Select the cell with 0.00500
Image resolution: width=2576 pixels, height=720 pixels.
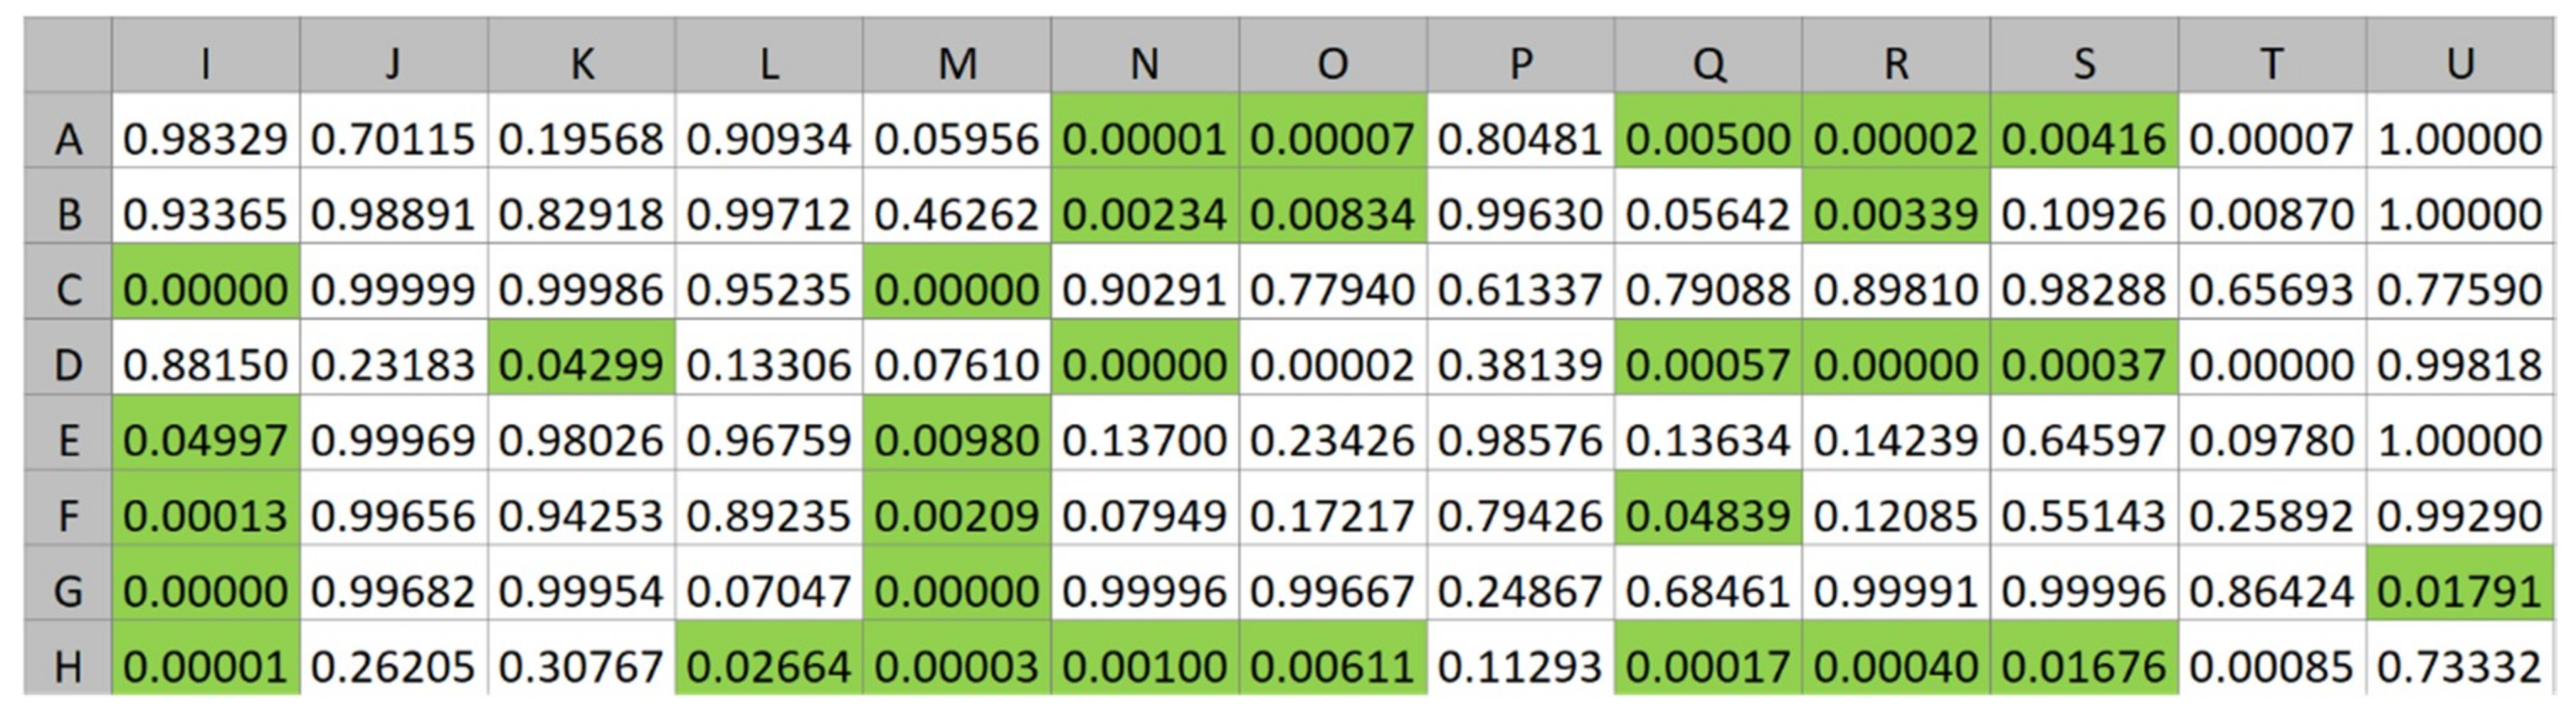pos(1708,139)
